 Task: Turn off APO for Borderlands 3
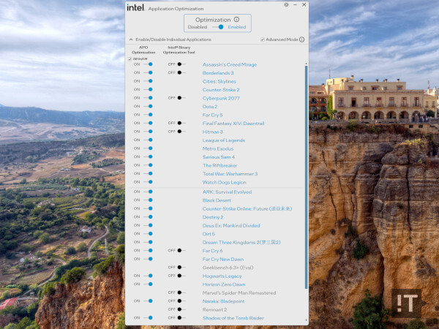click(148, 72)
